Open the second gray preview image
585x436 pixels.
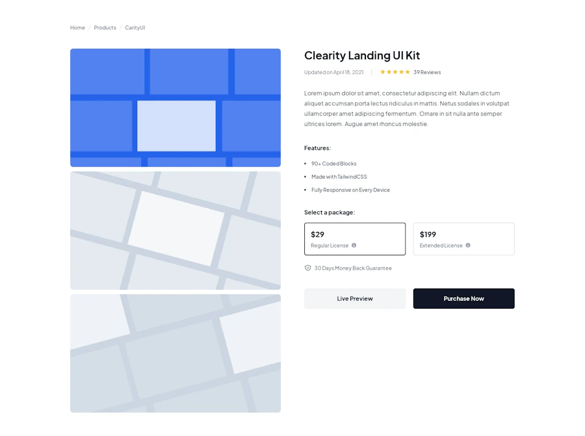point(175,231)
